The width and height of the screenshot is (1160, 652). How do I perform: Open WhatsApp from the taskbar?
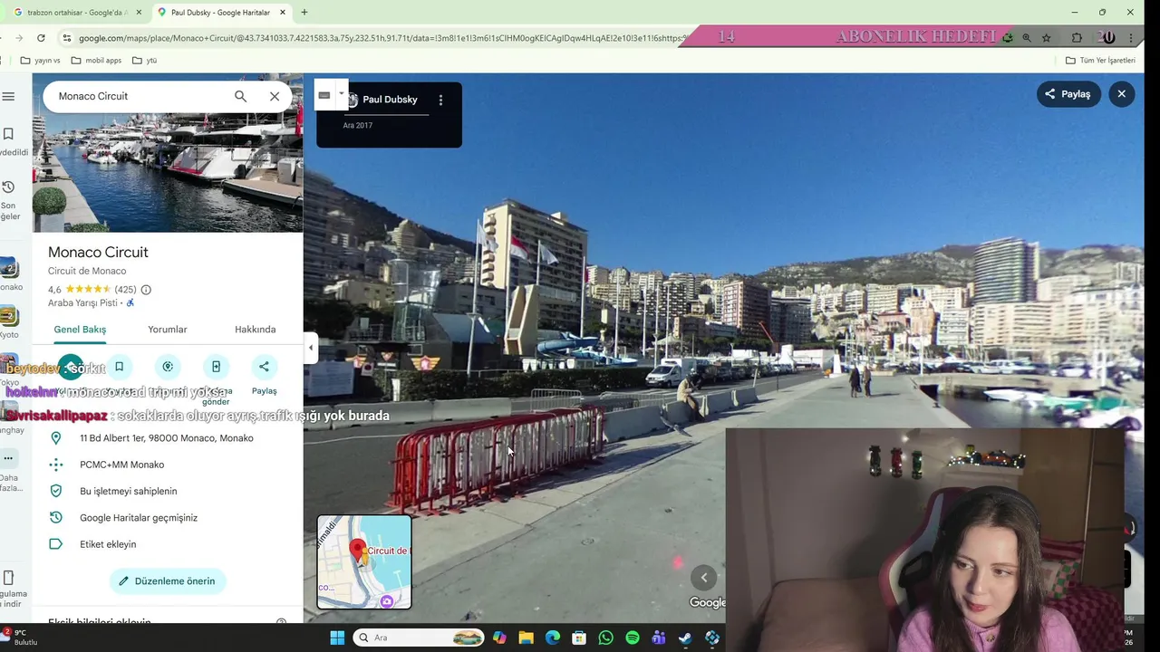click(606, 638)
